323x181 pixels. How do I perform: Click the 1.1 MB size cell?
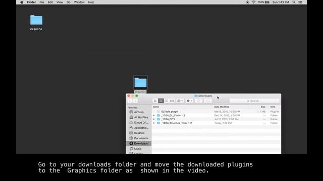(261, 112)
